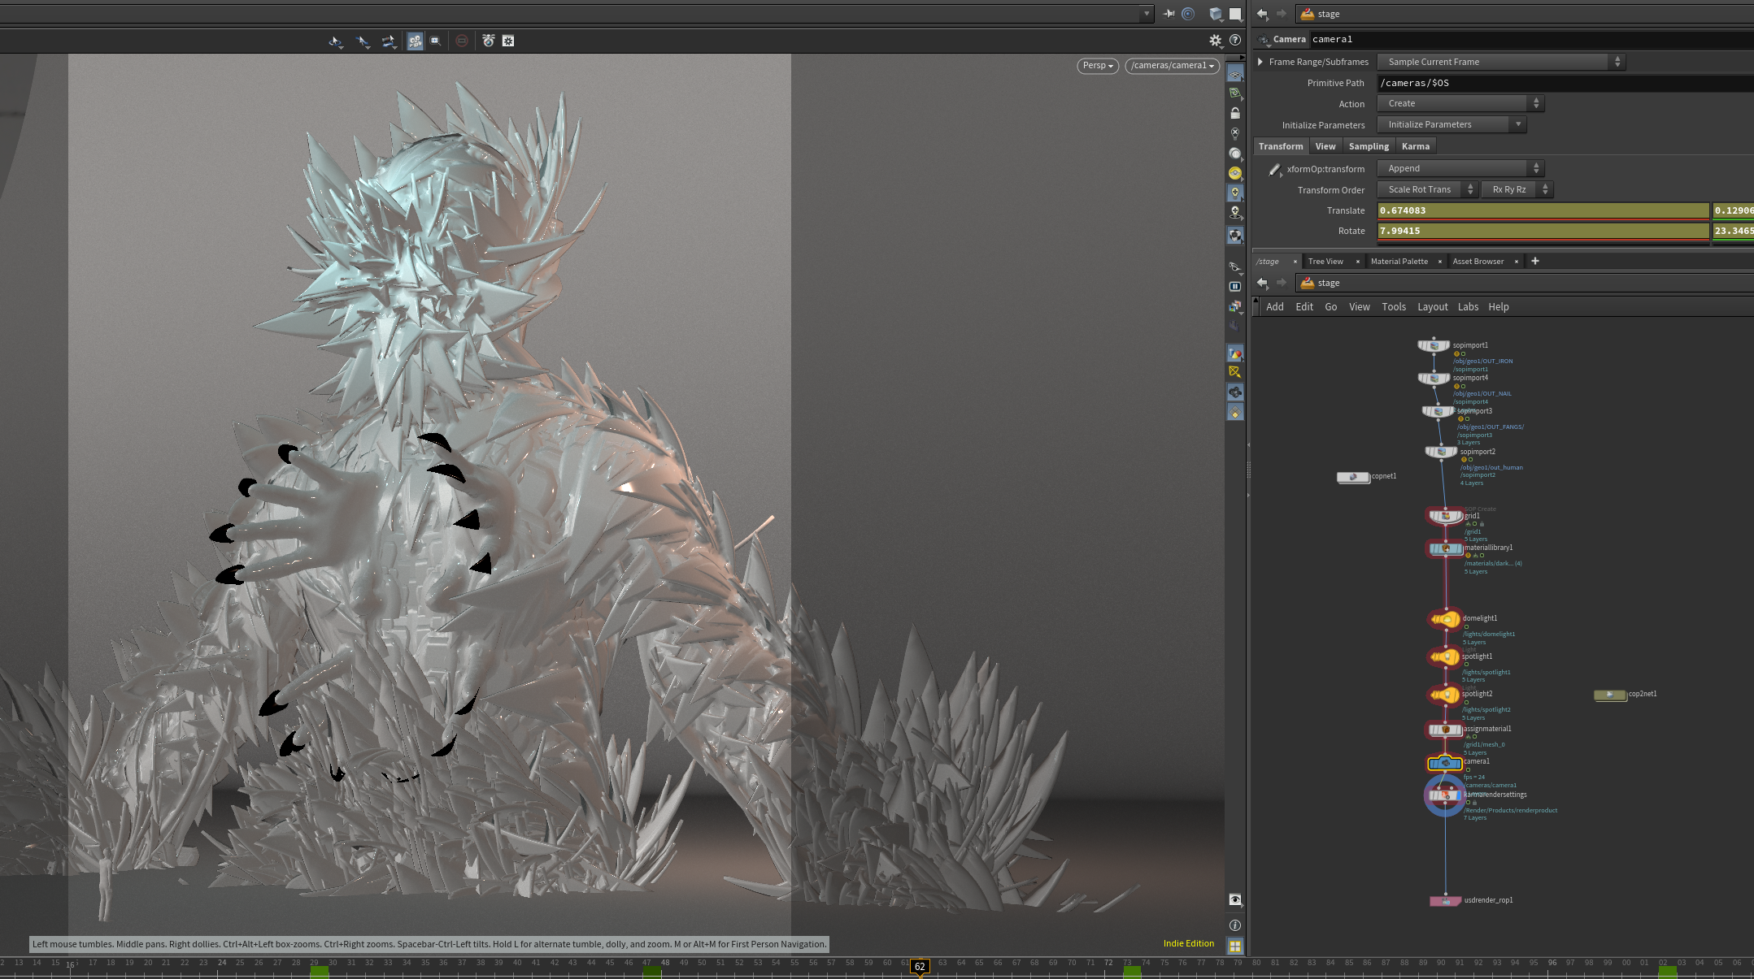This screenshot has height=979, width=1754.
Task: Open the /cameras/camera1 camera dropdown
Action: [x=1172, y=66]
